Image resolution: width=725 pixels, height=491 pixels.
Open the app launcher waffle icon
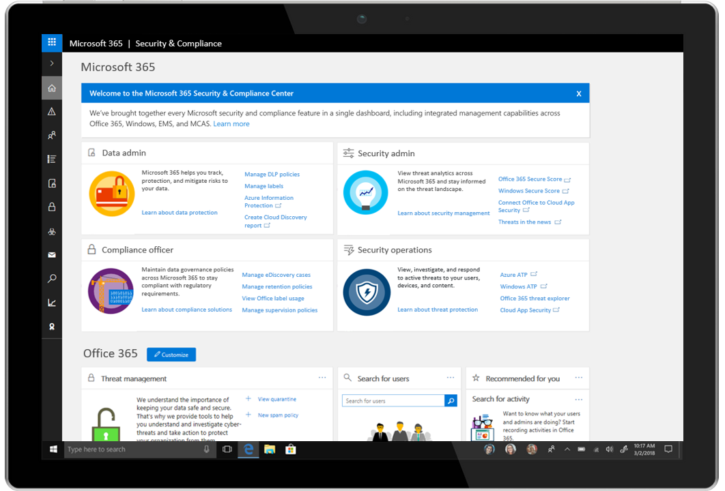[52, 42]
